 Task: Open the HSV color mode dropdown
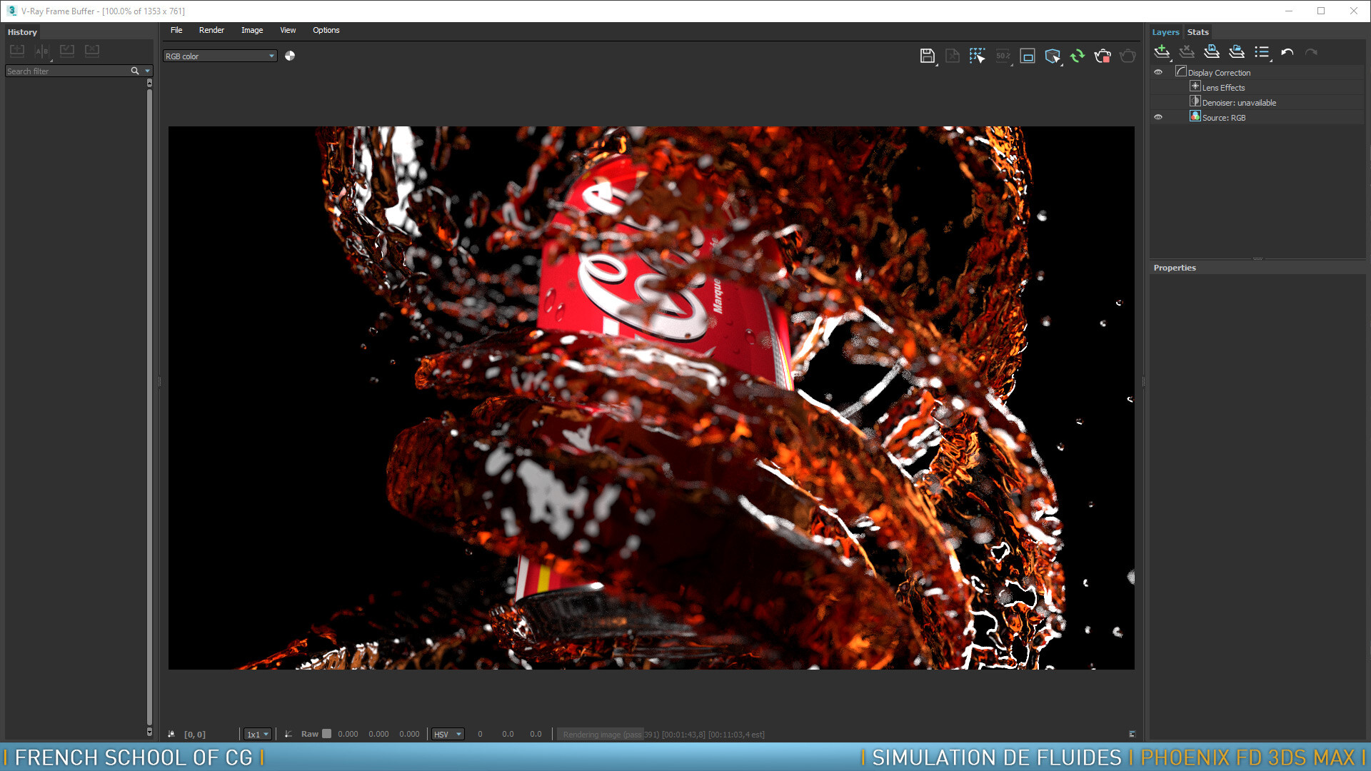click(x=448, y=734)
